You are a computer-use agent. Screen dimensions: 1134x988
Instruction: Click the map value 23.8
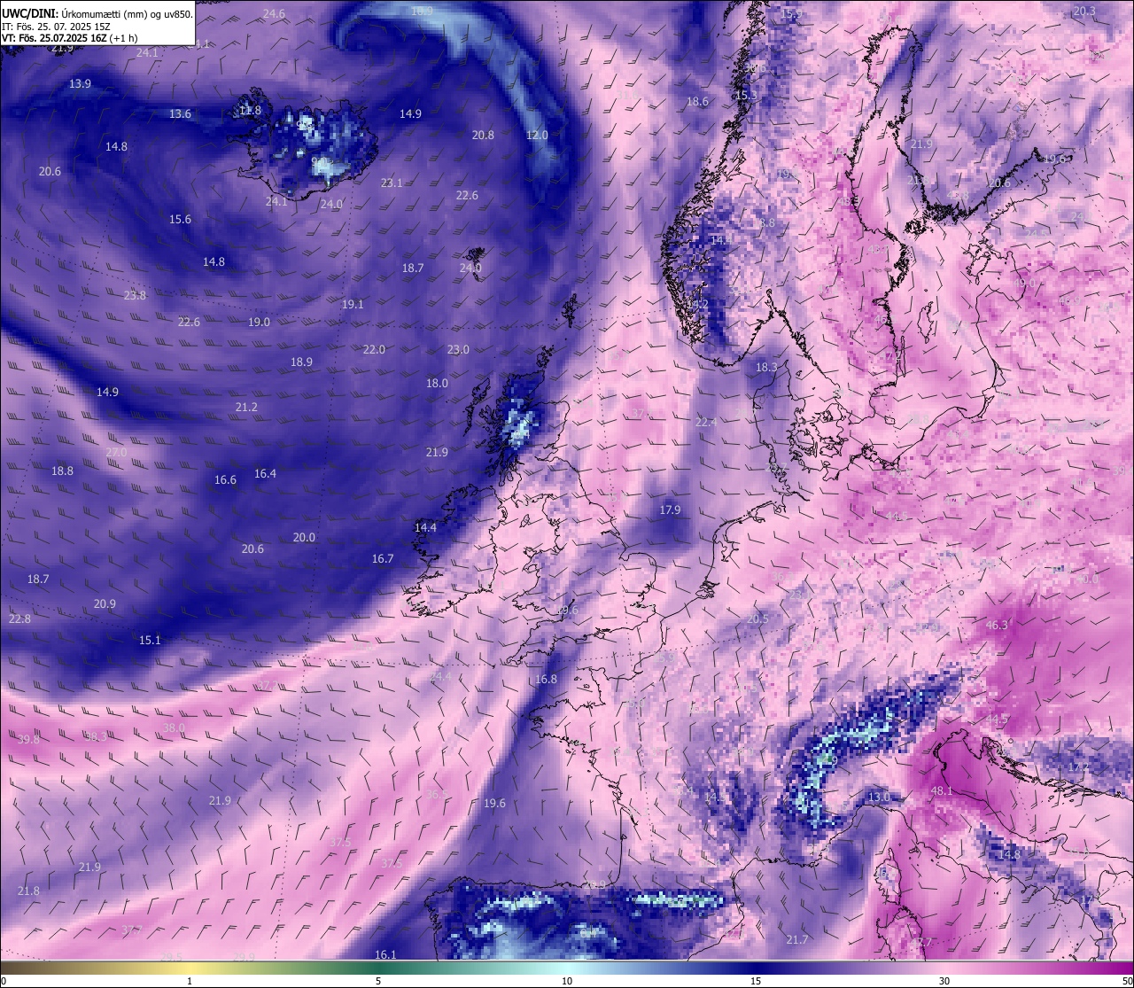pyautogui.click(x=135, y=295)
